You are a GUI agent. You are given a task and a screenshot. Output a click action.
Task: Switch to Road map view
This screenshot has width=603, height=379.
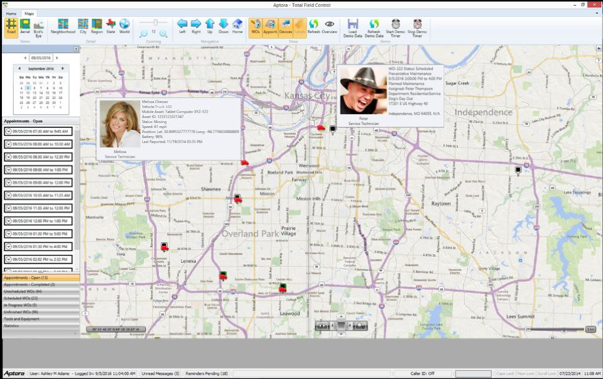pyautogui.click(x=11, y=27)
